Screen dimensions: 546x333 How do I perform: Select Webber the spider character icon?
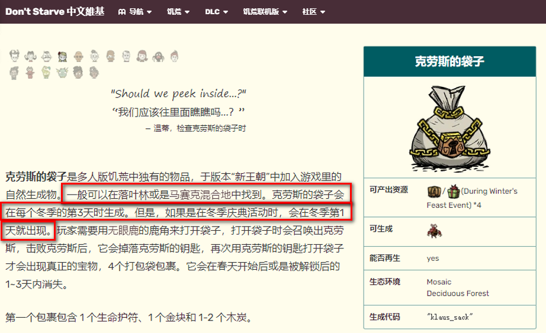pos(158,57)
